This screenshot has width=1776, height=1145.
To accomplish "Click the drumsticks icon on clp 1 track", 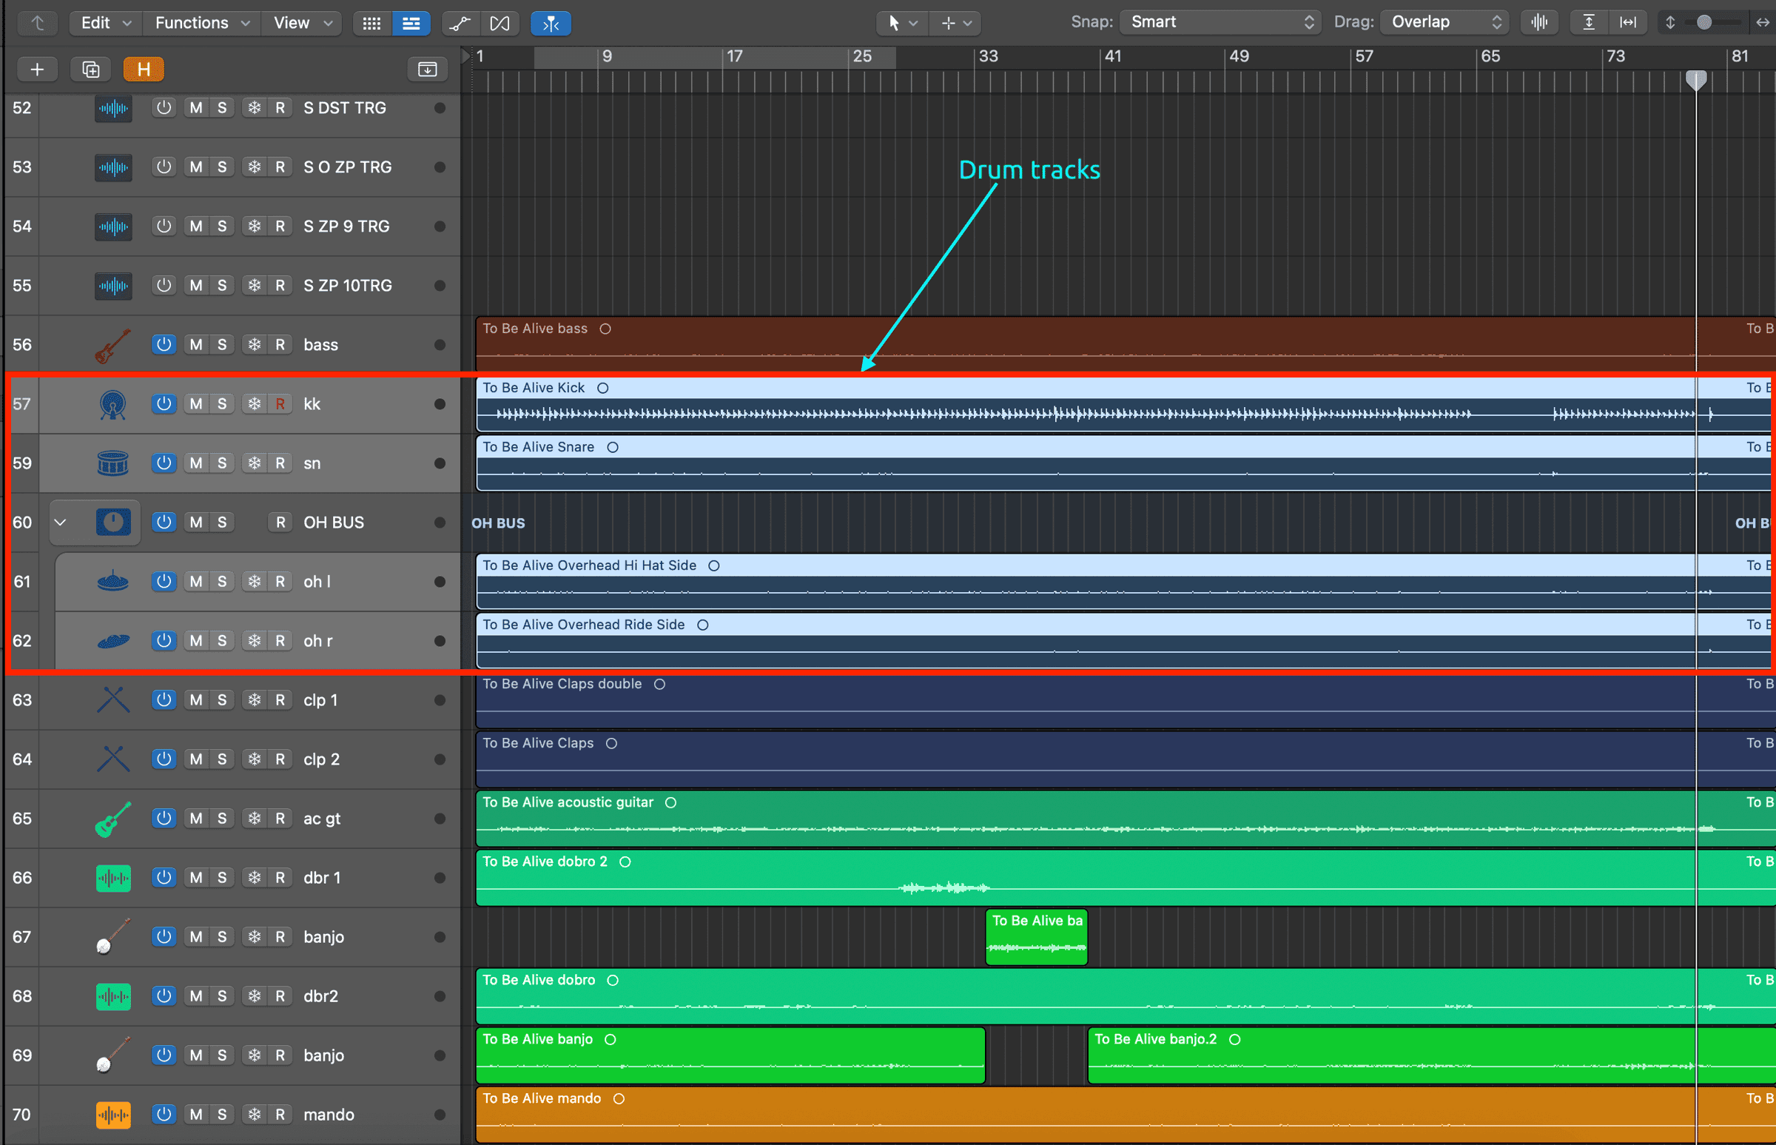I will coord(113,699).
